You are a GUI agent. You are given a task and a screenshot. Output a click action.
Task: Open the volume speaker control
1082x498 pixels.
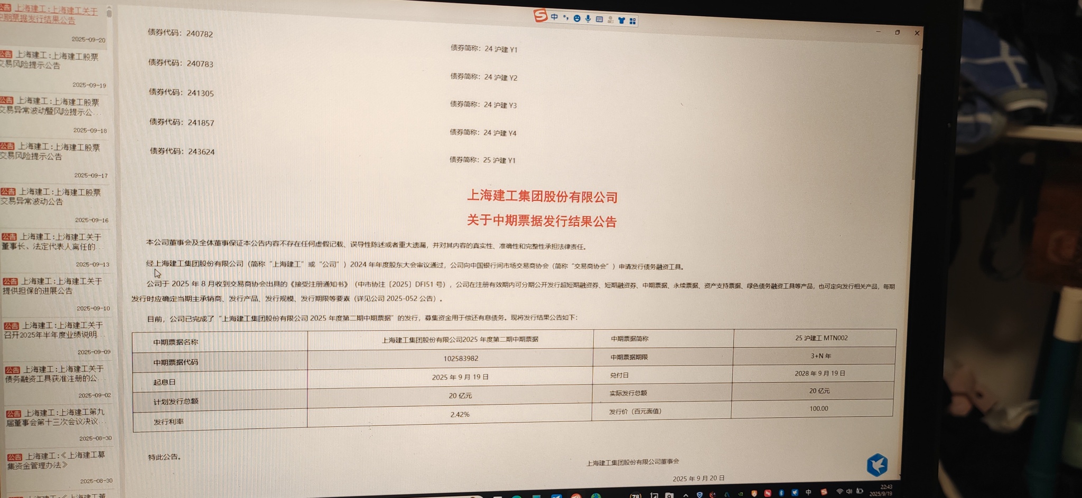pyautogui.click(x=849, y=491)
